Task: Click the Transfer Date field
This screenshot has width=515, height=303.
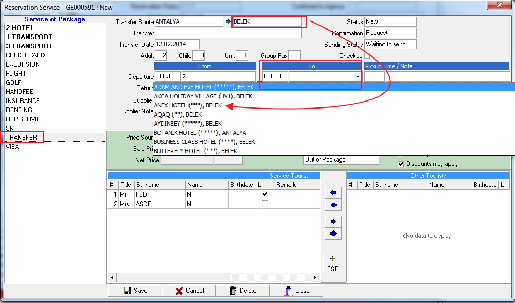Action: 177,44
